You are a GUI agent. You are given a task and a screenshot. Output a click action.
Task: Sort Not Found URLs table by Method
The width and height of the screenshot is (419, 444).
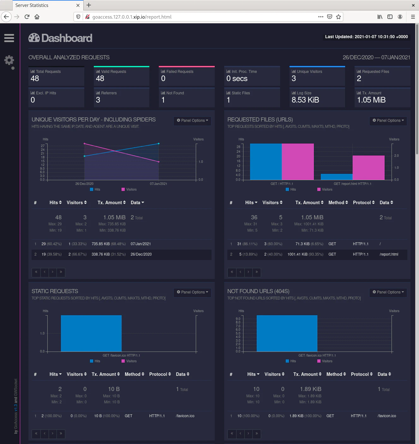coord(336,374)
